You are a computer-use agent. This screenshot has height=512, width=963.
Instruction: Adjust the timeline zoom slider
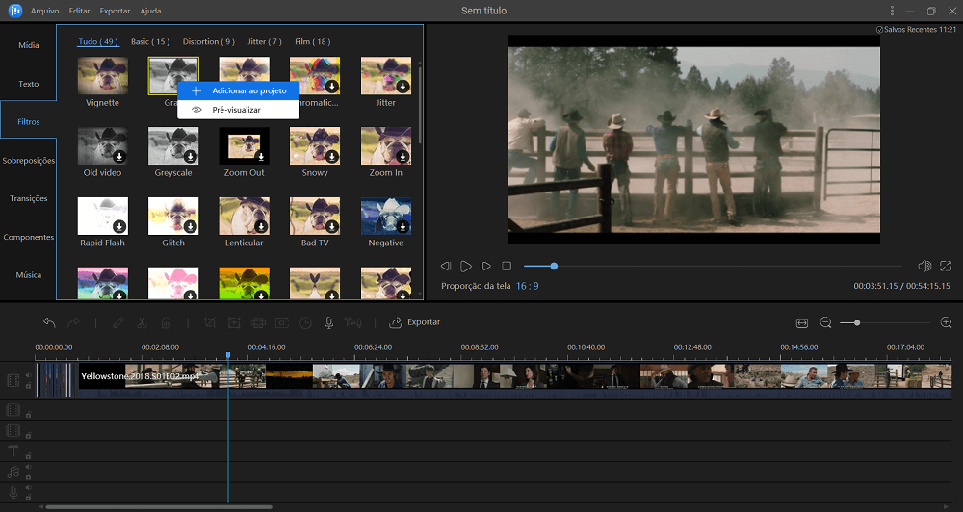click(884, 323)
